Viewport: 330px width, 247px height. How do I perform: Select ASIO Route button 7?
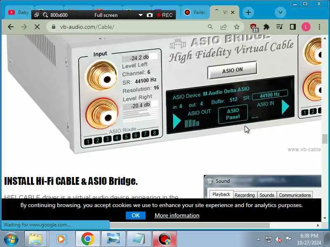[145, 134]
